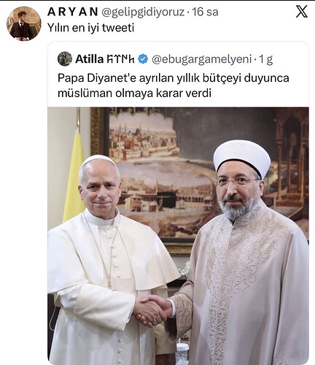Open quoted tweet text starting 'Papa Diyanet'e'
The height and width of the screenshot is (365, 315).
[x=174, y=85]
